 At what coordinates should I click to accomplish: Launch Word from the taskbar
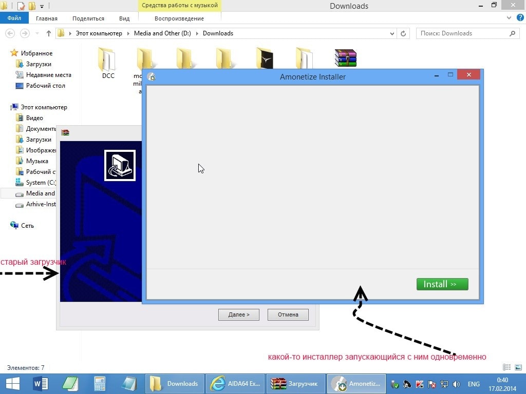pos(41,384)
